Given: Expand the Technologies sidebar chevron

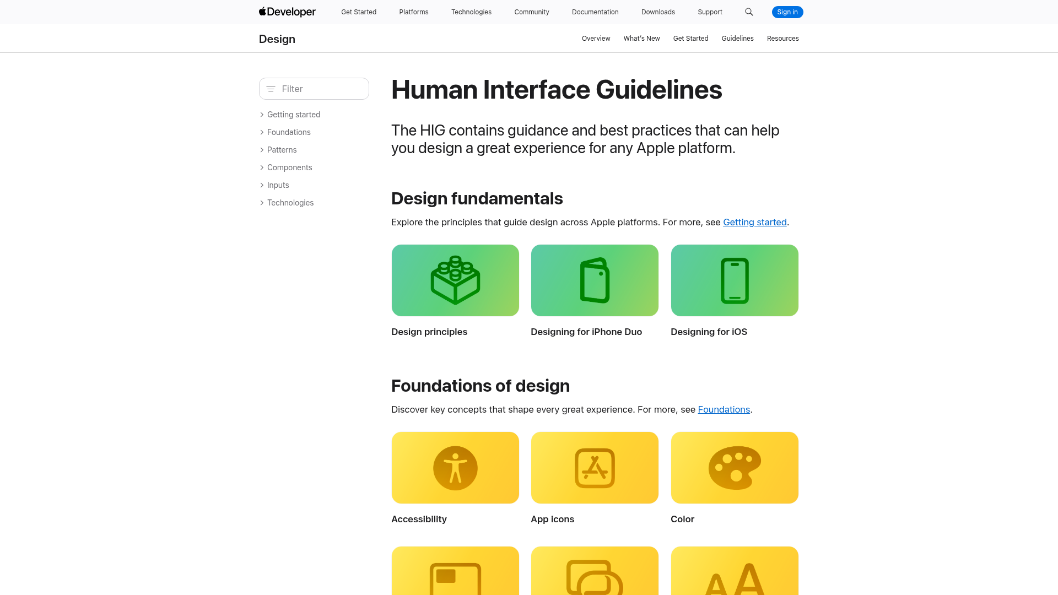Looking at the screenshot, I should (x=262, y=203).
